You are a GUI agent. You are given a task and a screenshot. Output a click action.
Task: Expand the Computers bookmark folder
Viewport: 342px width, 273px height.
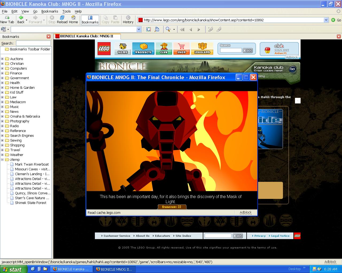click(2, 69)
